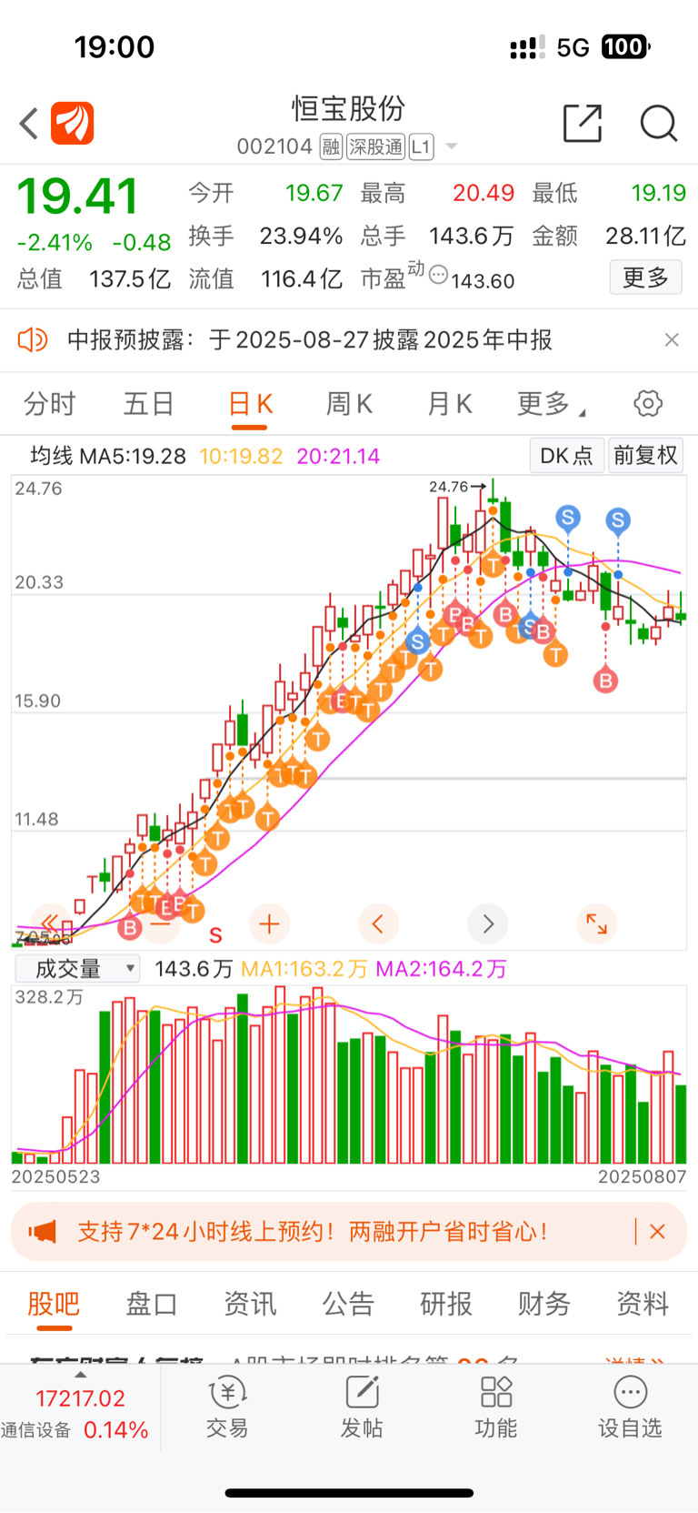Tap the 恒宝股份 stock name
This screenshot has height=1513, width=698.
(x=349, y=109)
